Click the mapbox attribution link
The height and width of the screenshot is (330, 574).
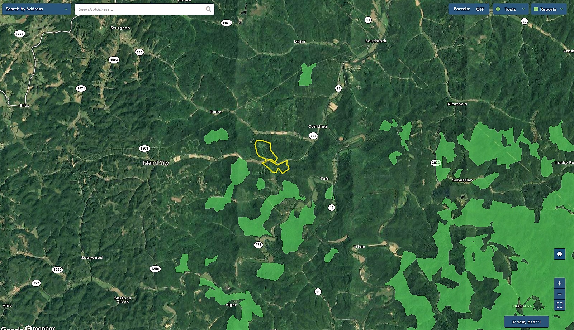tap(41, 327)
